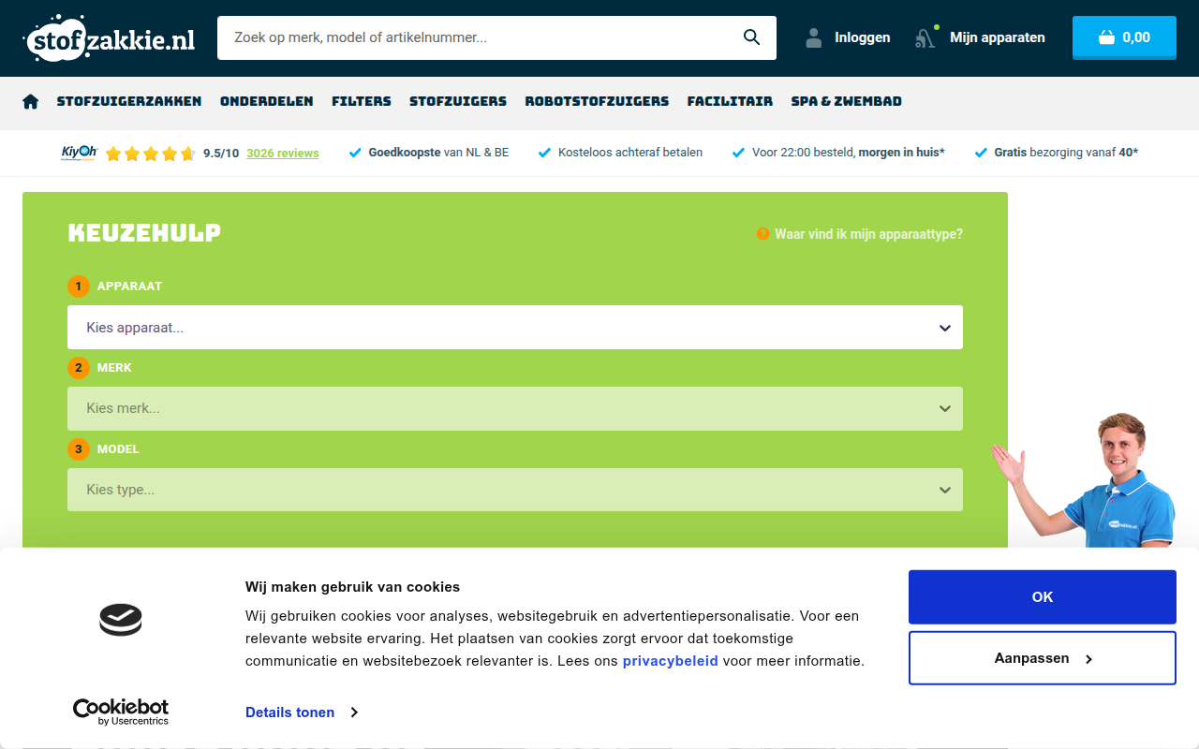The image size is (1199, 749).
Task: Open the Kies type model dropdown
Action: tap(515, 490)
